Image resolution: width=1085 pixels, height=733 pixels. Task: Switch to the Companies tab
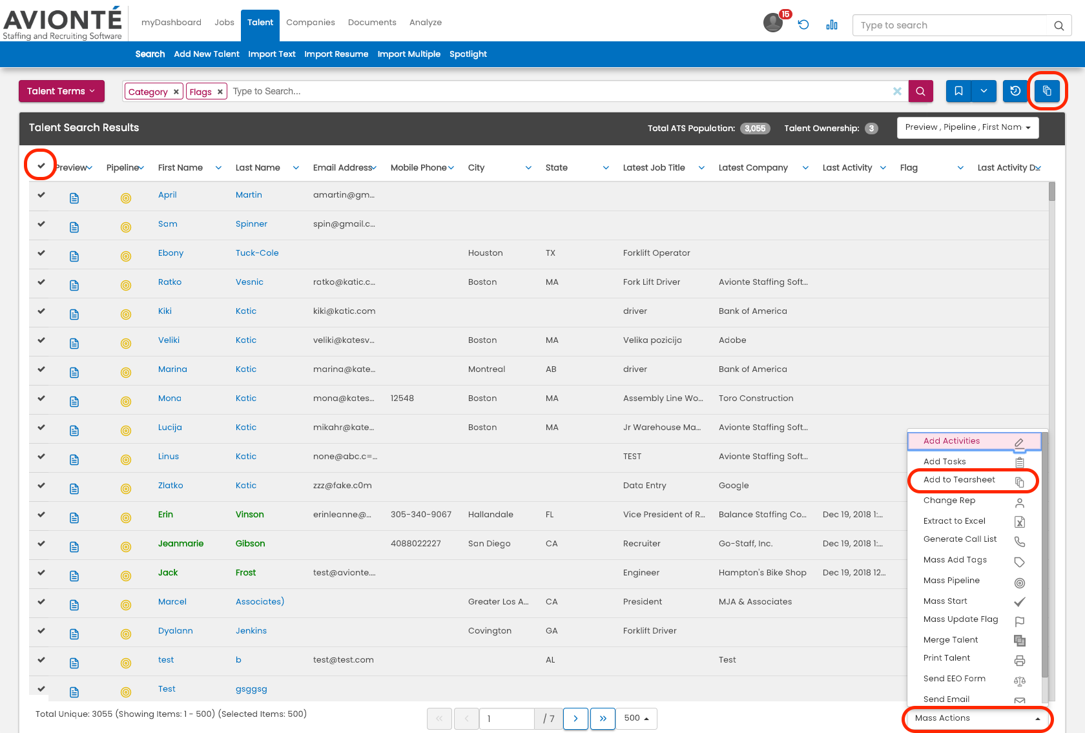click(x=311, y=22)
